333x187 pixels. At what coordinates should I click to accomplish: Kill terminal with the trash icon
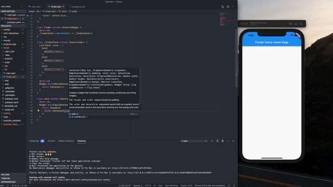[223, 141]
